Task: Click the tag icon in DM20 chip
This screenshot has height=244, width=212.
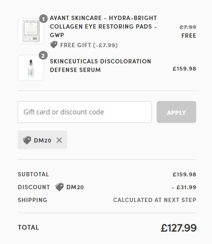Action: pos(27,140)
